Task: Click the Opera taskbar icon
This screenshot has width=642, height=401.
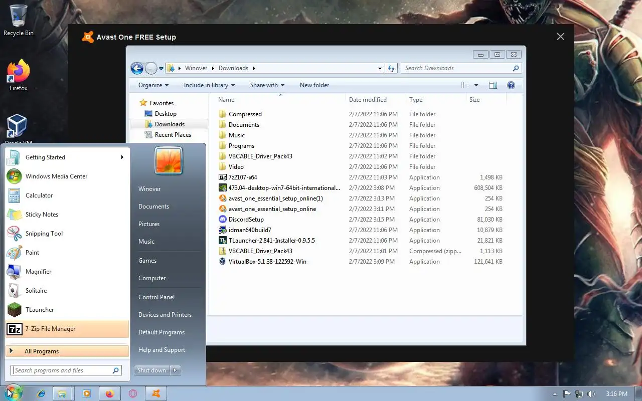Action: tap(133, 393)
